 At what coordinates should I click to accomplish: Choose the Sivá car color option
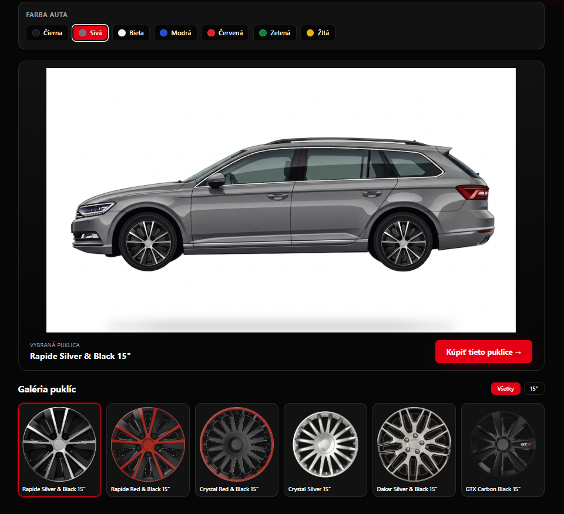click(x=90, y=33)
